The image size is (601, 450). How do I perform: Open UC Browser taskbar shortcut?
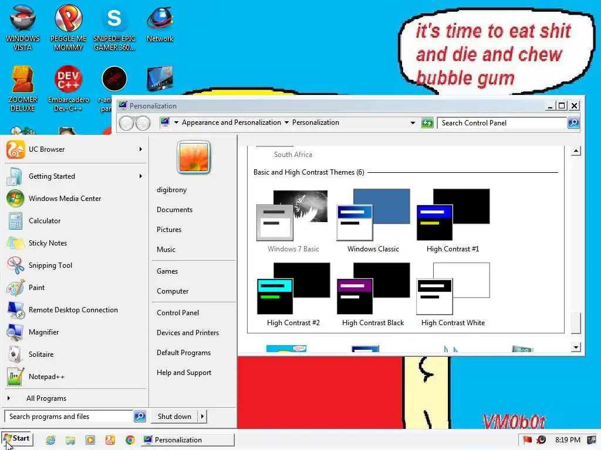coord(110,440)
